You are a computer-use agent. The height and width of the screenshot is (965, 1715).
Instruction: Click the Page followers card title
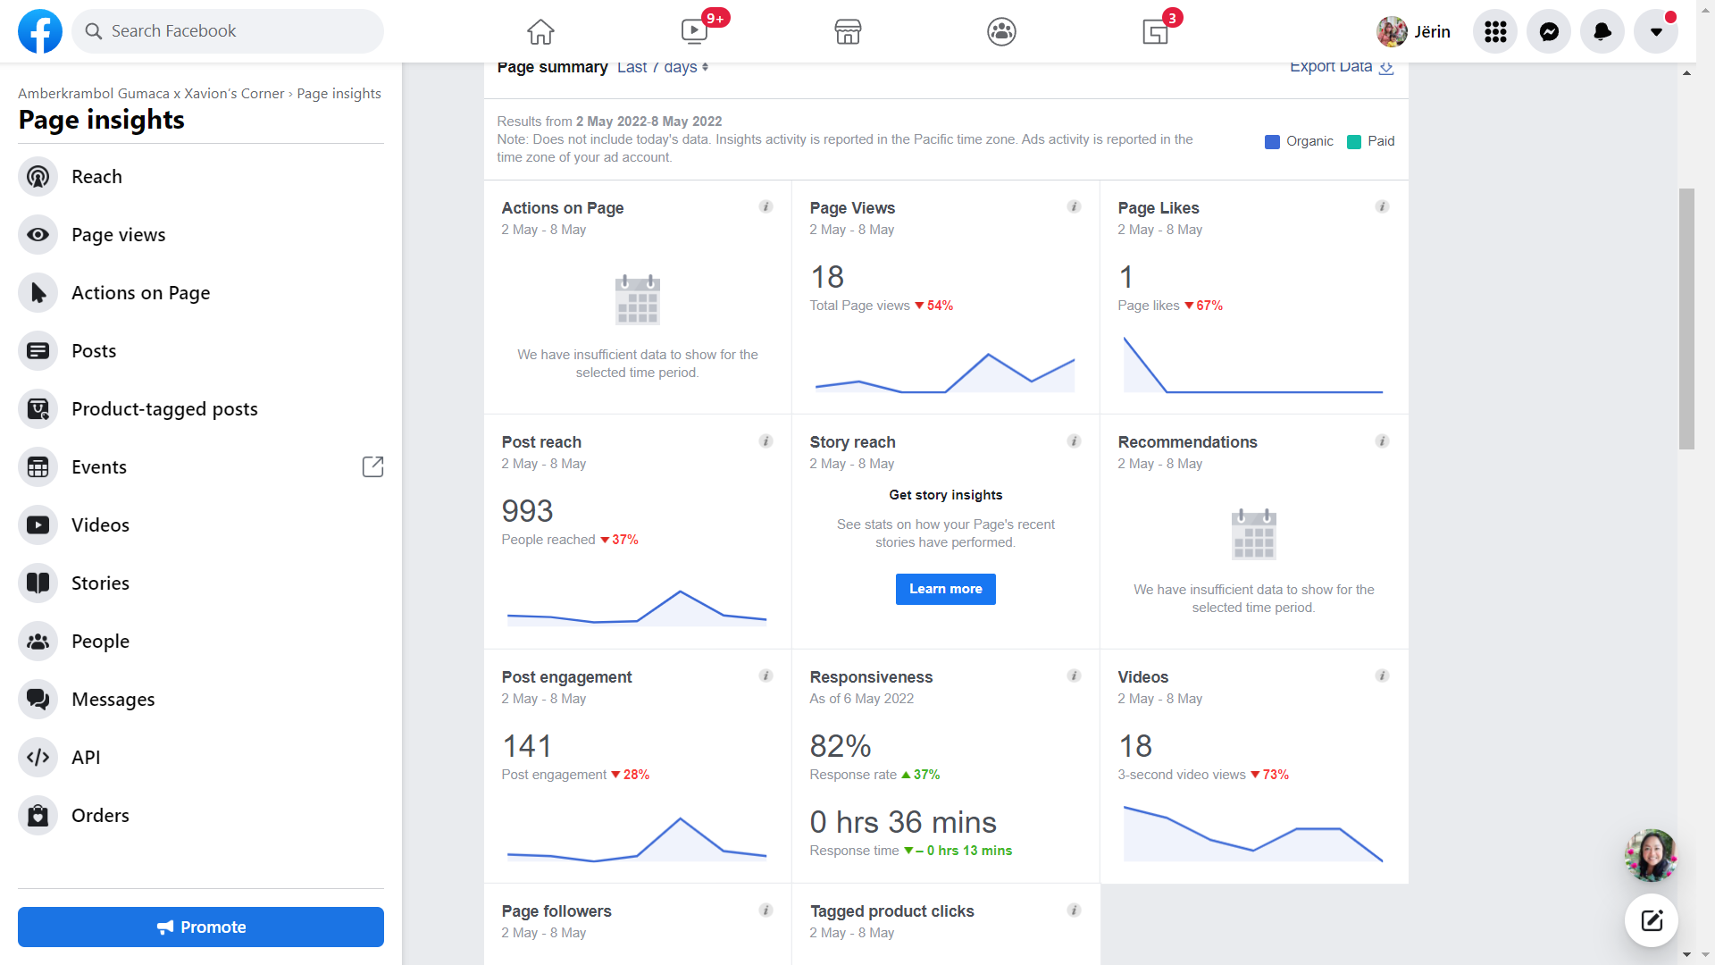[x=556, y=911]
